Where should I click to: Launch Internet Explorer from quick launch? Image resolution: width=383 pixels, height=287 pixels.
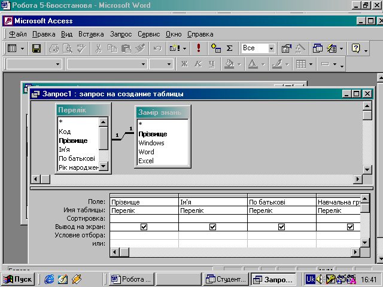pos(49,279)
